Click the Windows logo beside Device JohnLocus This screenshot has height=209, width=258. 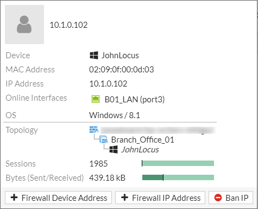[94, 55]
